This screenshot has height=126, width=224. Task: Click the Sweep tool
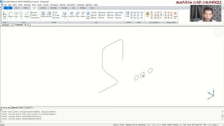(x=56, y=15)
